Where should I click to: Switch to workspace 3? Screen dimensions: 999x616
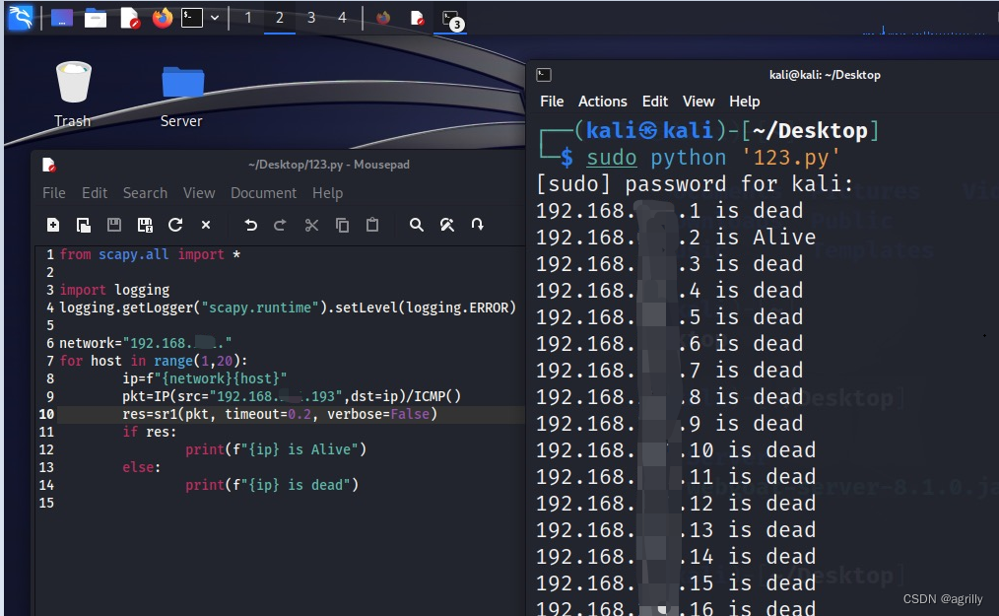click(x=311, y=18)
